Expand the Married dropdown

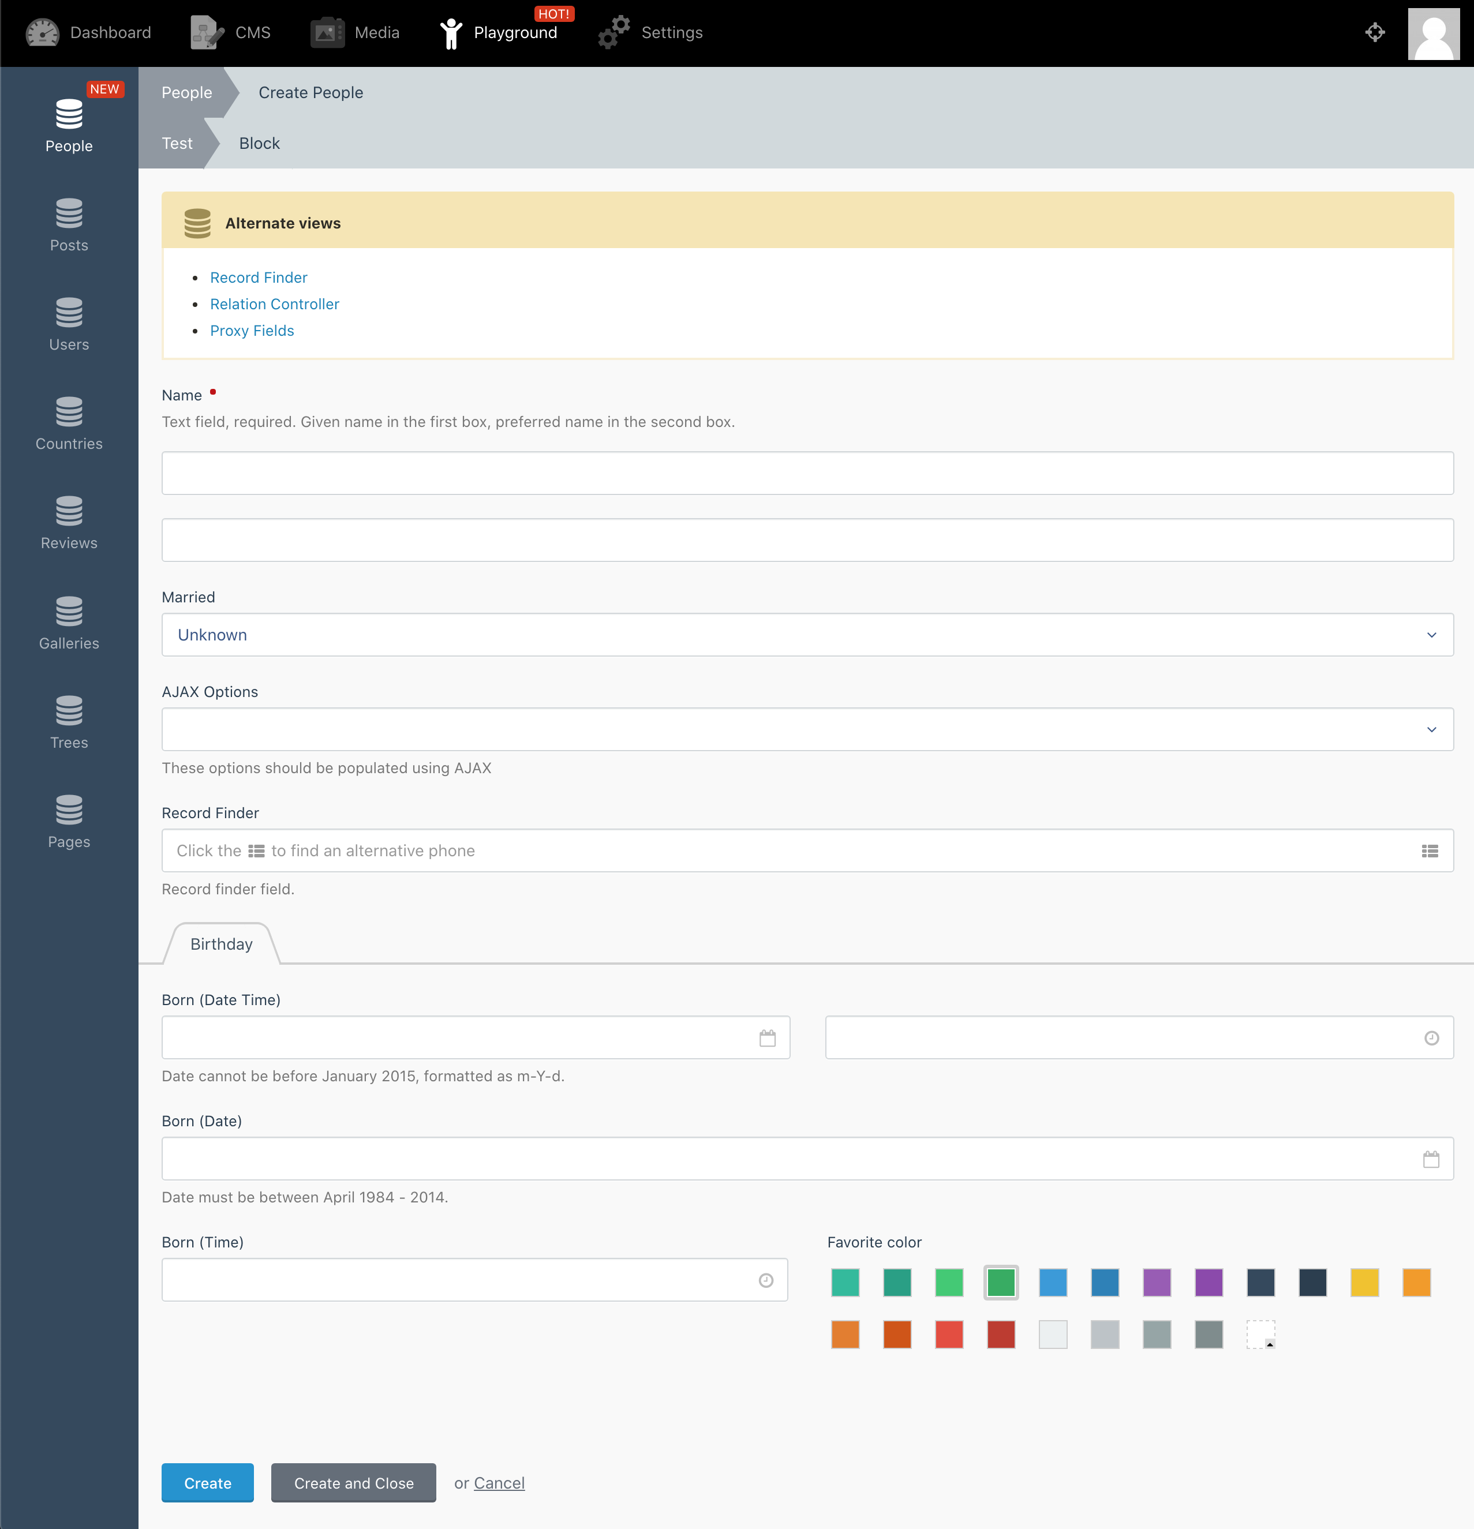pos(807,635)
